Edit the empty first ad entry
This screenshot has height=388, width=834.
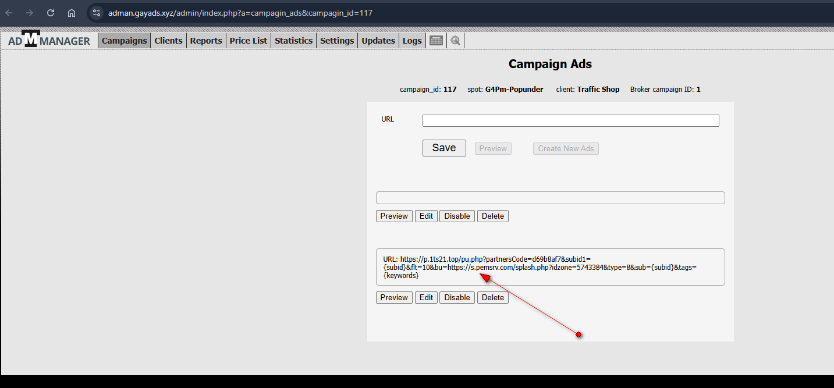pyautogui.click(x=426, y=216)
